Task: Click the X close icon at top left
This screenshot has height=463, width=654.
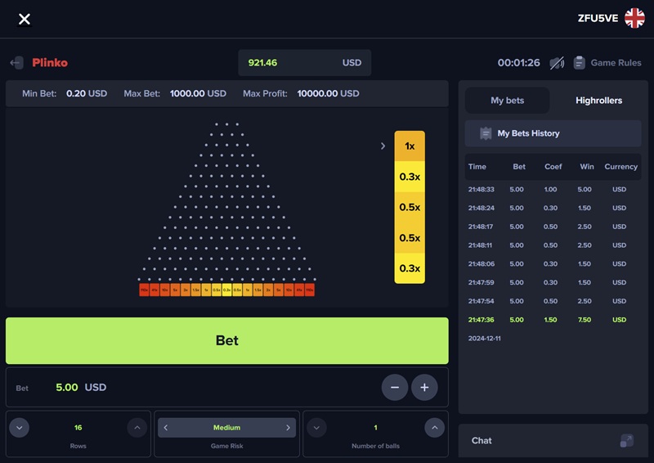Action: click(25, 19)
